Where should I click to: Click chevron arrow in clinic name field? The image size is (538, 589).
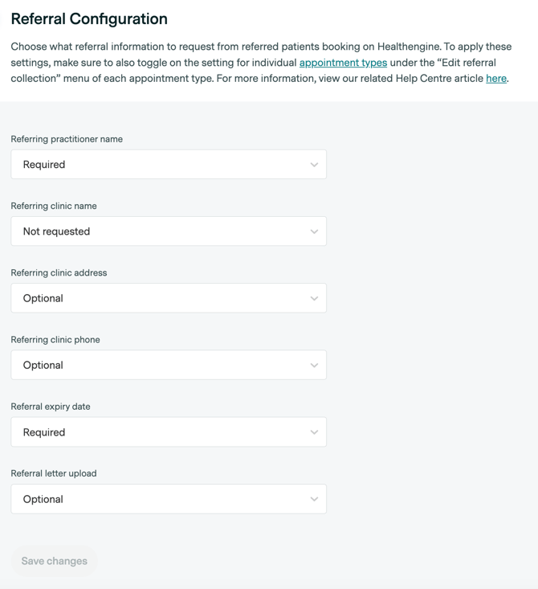(x=314, y=231)
